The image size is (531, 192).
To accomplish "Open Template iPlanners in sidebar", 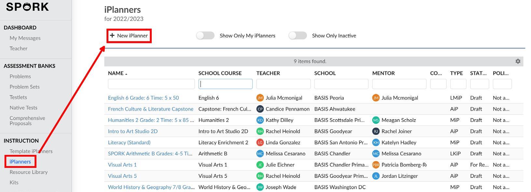I will [31, 151].
